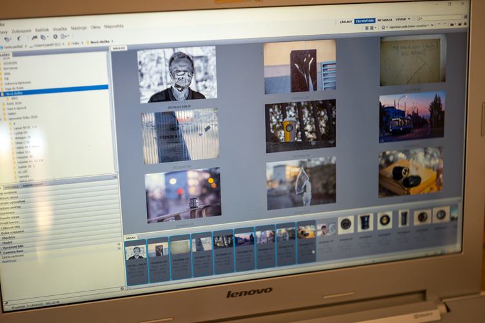Click the OBSAH panel tab
485x323 pixels.
131,238
